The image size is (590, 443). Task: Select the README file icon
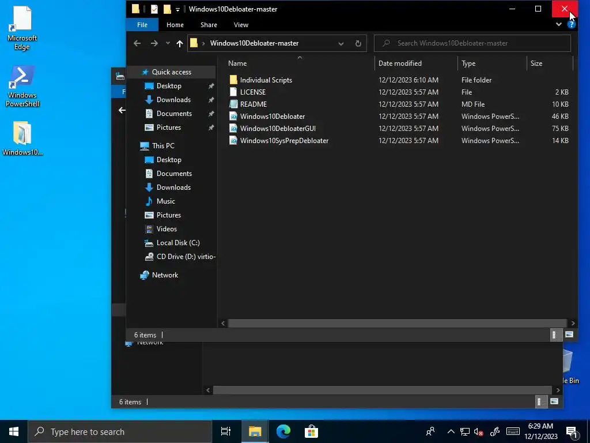point(233,104)
